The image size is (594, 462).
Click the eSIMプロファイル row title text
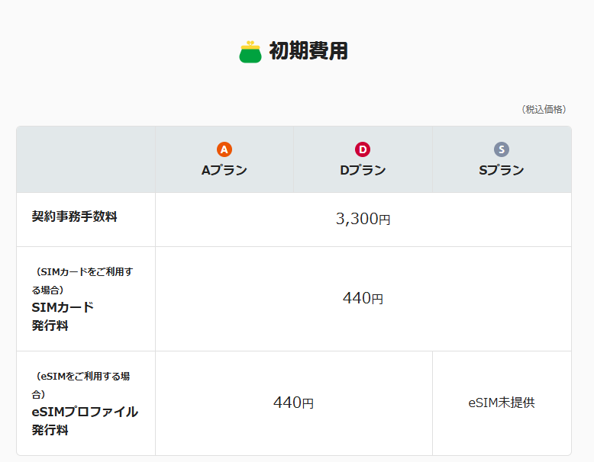point(85,412)
